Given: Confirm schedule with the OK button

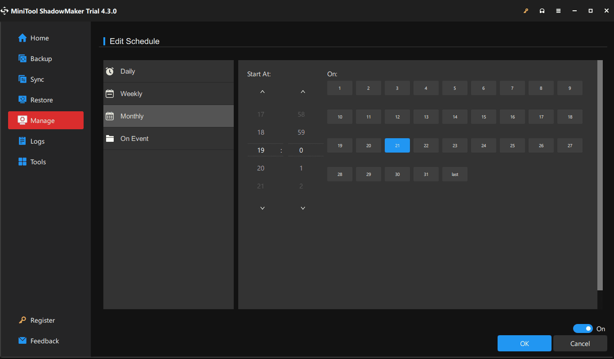Looking at the screenshot, I should click(x=525, y=344).
